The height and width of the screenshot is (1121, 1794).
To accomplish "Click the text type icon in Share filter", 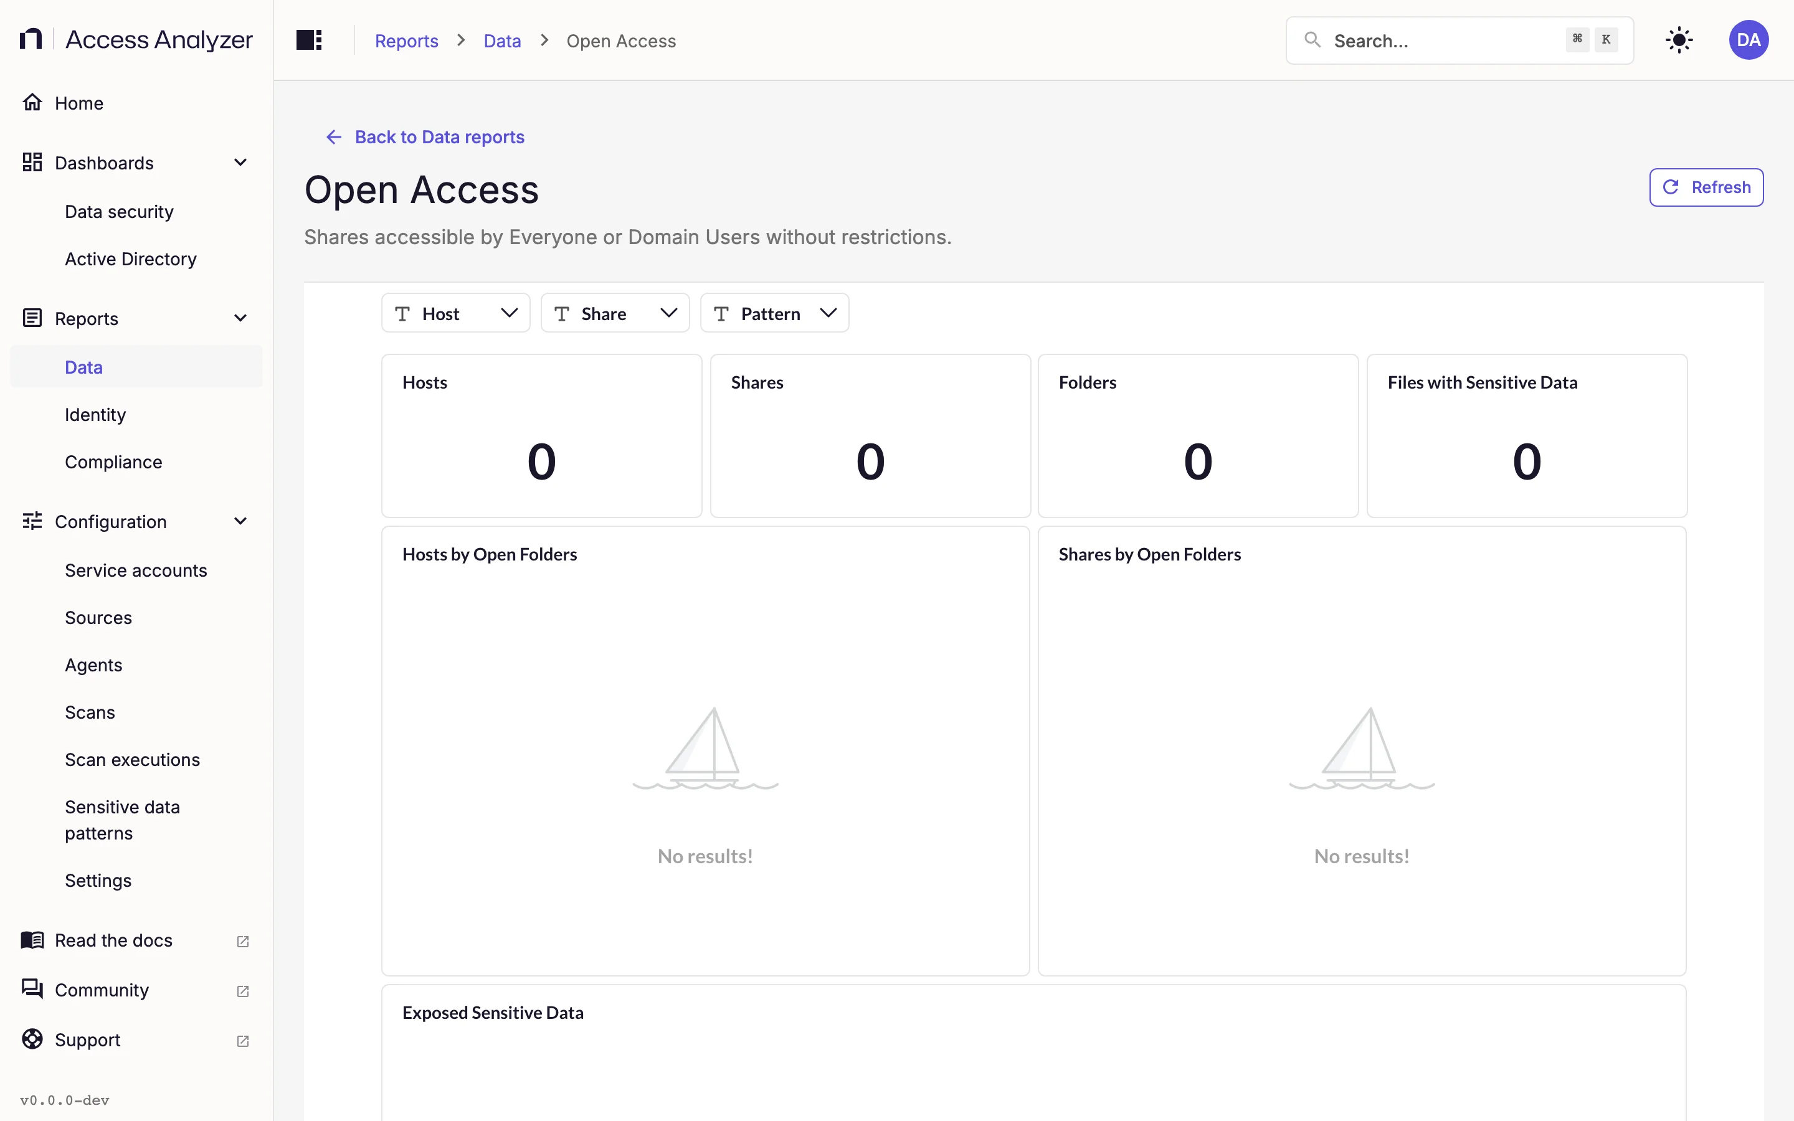I will [562, 314].
